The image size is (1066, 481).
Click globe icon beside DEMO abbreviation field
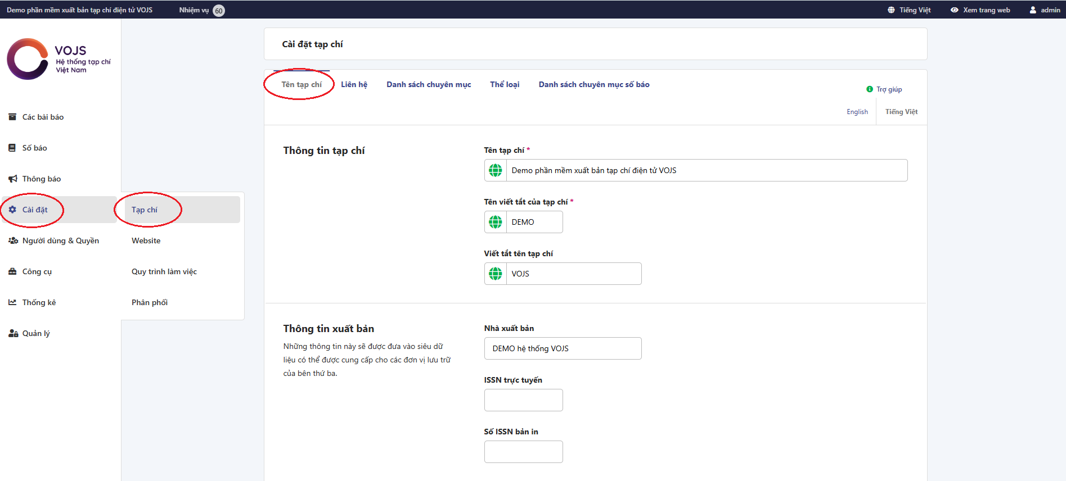tap(496, 222)
